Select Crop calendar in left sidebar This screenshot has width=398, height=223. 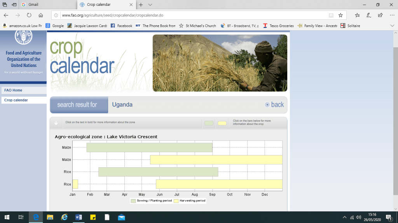coord(16,100)
